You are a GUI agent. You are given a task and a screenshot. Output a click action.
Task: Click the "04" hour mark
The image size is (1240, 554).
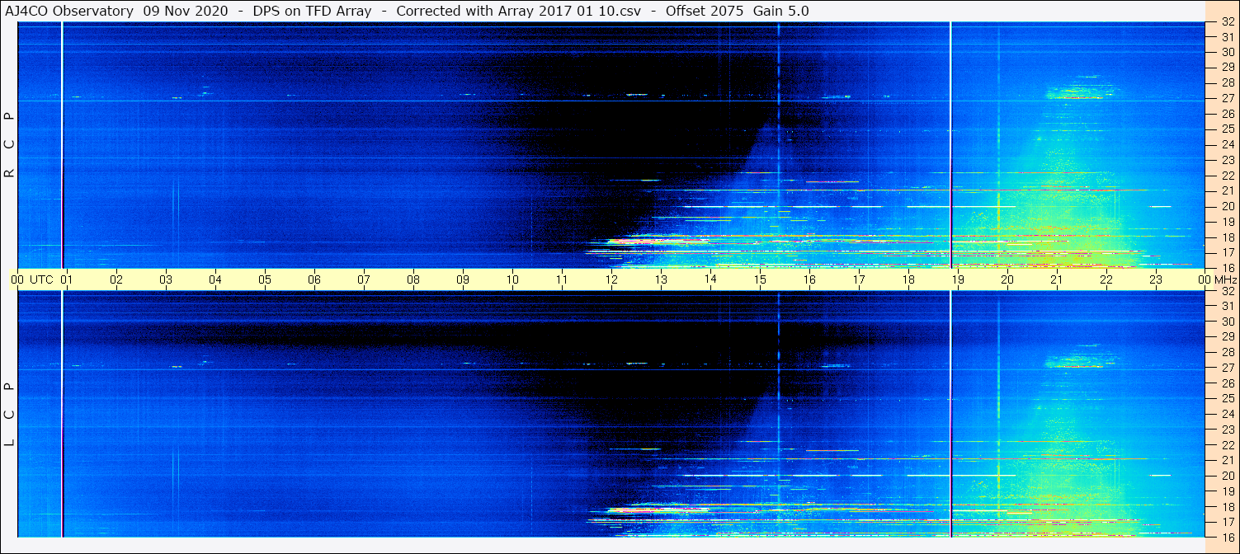pos(215,279)
